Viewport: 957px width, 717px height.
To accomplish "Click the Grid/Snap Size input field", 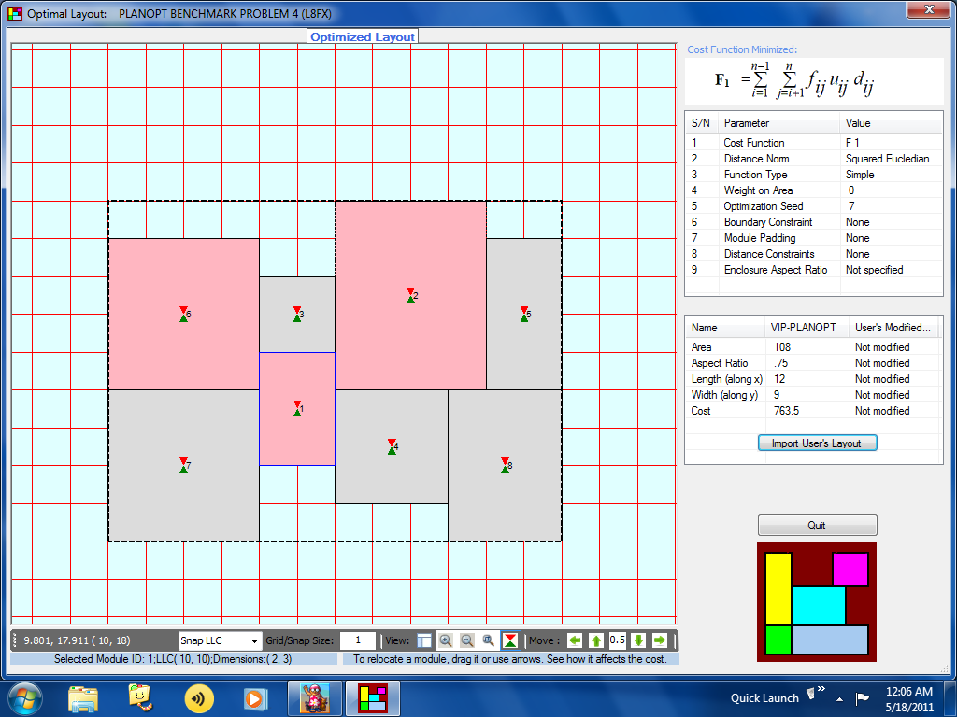I will coord(357,640).
